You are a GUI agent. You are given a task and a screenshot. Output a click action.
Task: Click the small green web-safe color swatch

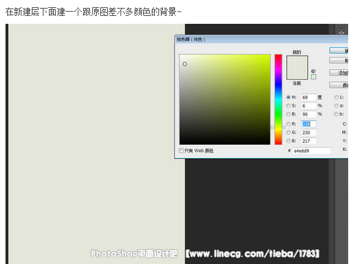click(313, 77)
